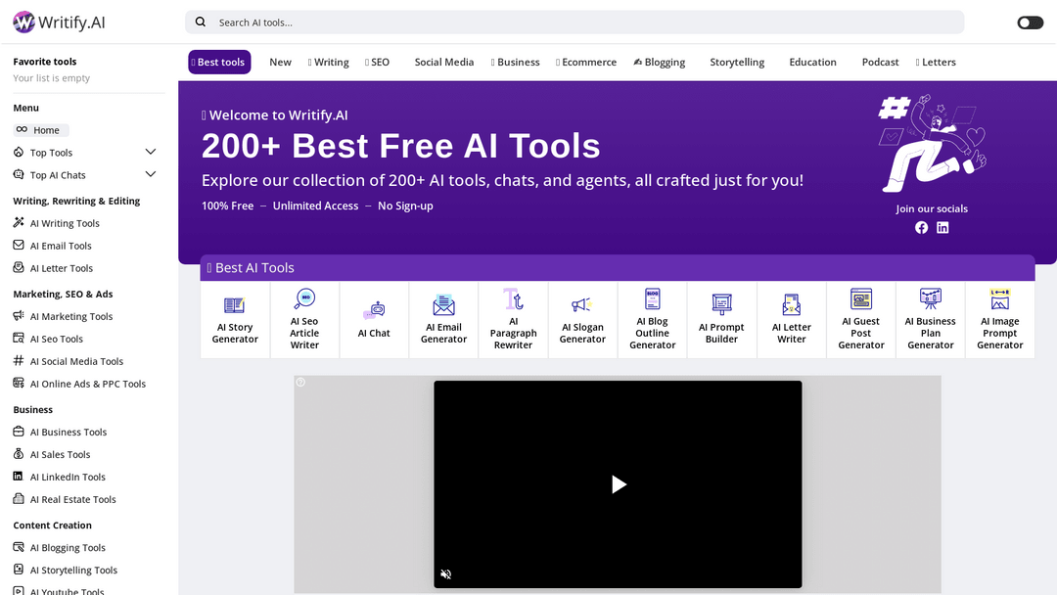Select the Storytelling category tab
The height and width of the screenshot is (595, 1057).
pos(737,63)
